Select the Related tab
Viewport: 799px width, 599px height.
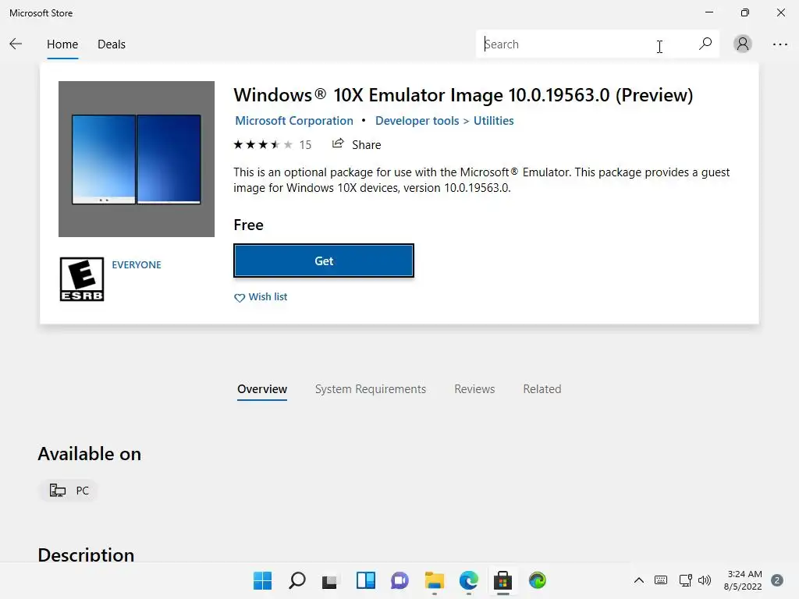(542, 388)
